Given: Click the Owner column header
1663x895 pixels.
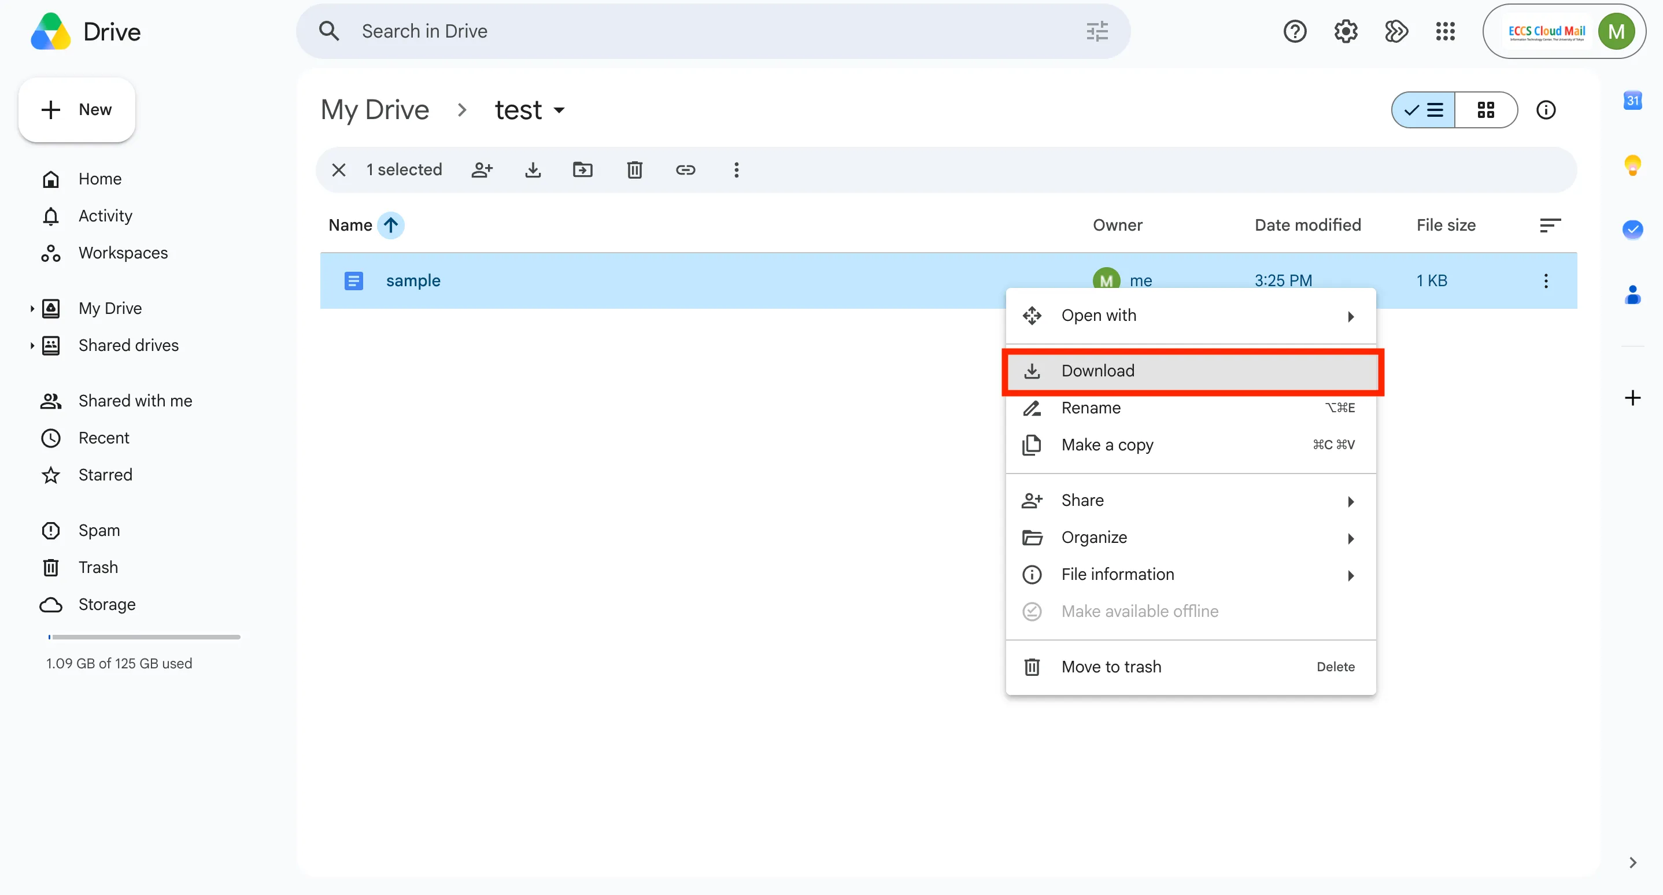Looking at the screenshot, I should 1117,225.
